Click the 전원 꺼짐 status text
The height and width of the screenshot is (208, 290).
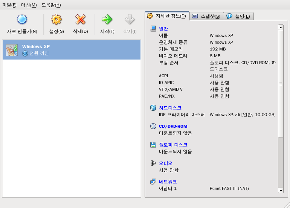pyautogui.click(x=39, y=53)
